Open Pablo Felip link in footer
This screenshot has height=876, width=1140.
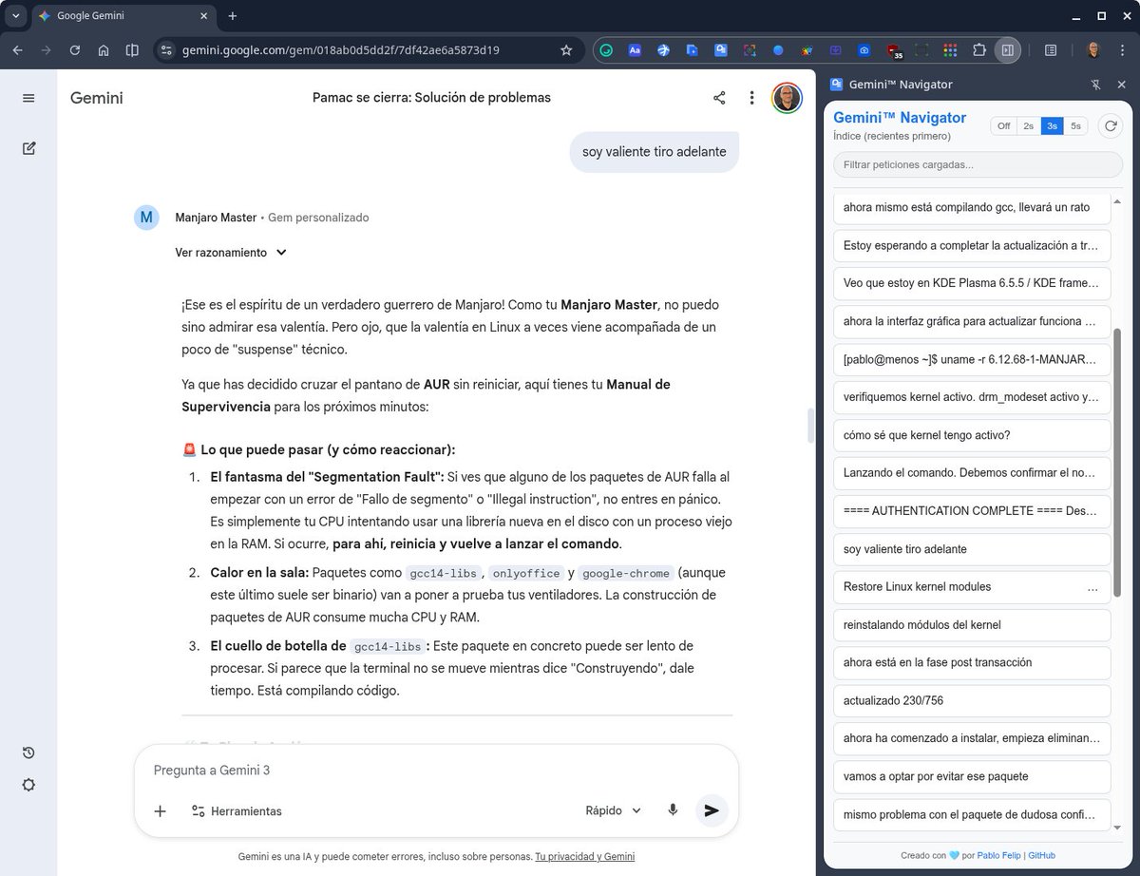(999, 855)
